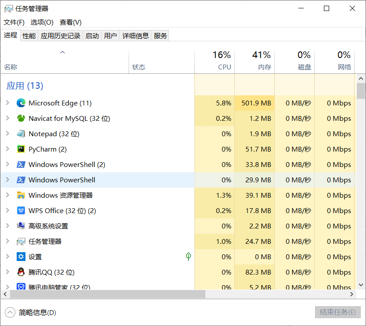
Task: Expand the 设置 process row
Action: click(7, 256)
